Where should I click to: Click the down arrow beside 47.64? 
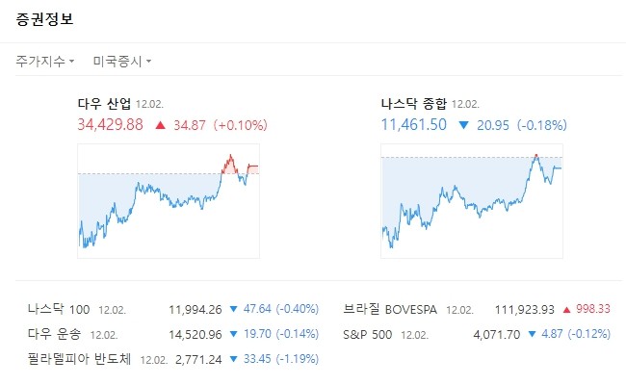tap(233, 310)
